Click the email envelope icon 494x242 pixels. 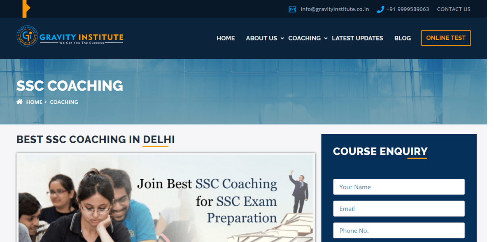tap(292, 9)
